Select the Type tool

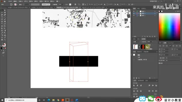[x=2, y=17]
